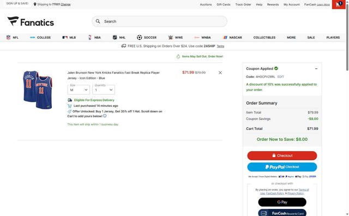The width and height of the screenshot is (349, 216).
Task: Remove the Jalen Brunson jersey from cart
Action: click(220, 73)
